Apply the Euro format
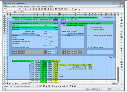Screen dimensions: 127x92 coord(48,9)
